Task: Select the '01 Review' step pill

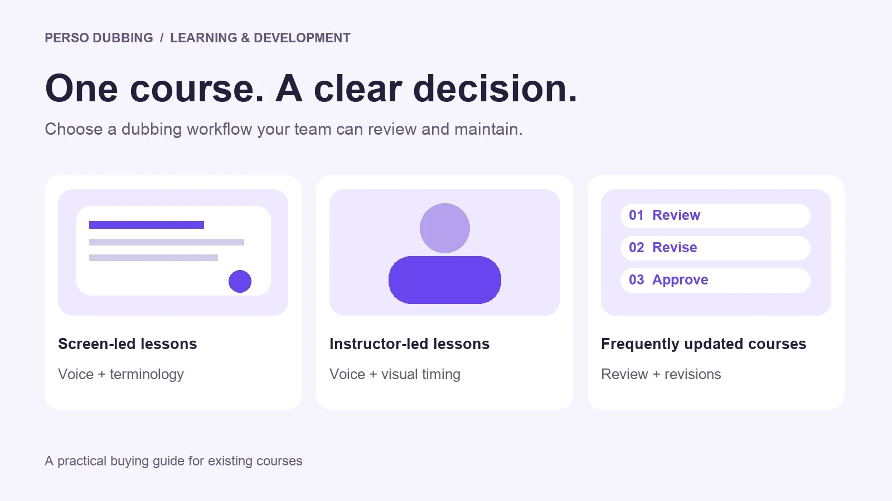Action: (x=715, y=215)
